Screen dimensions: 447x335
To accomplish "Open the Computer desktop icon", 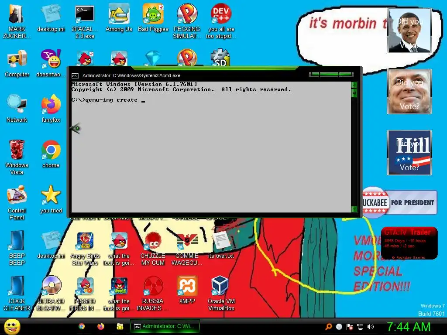I will point(17,63).
